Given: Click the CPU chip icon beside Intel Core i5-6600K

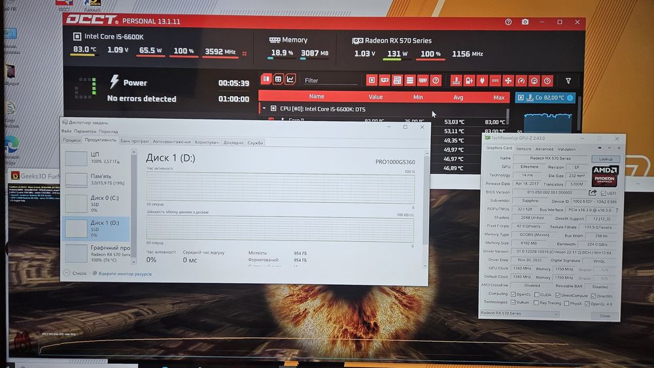Looking at the screenshot, I should [x=77, y=37].
